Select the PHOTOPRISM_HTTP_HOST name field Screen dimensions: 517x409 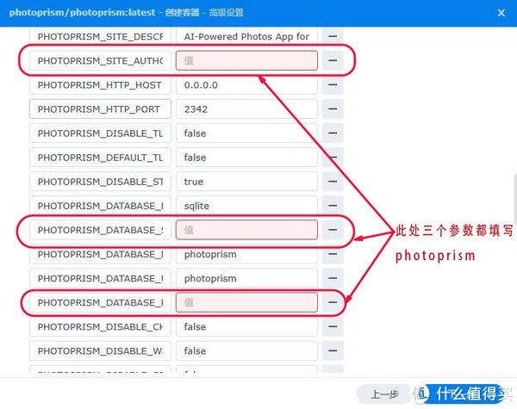pyautogui.click(x=100, y=84)
